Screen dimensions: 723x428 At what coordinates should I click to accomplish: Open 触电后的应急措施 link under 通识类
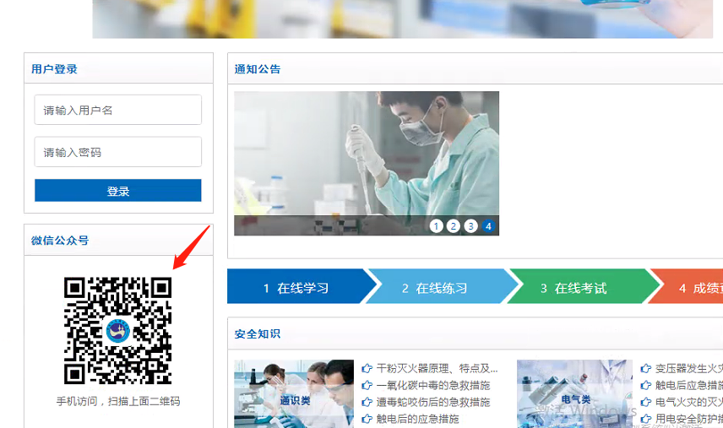(x=417, y=420)
